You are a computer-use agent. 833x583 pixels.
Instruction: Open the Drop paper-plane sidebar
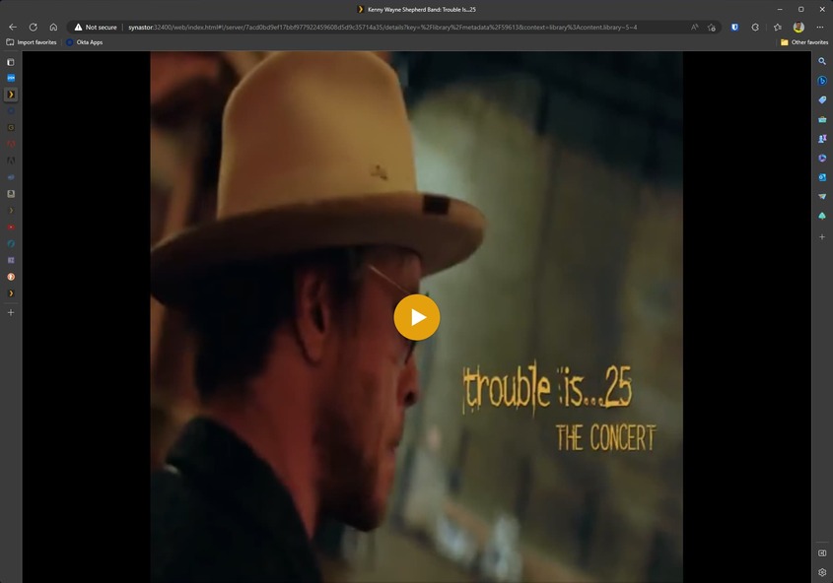tap(822, 196)
